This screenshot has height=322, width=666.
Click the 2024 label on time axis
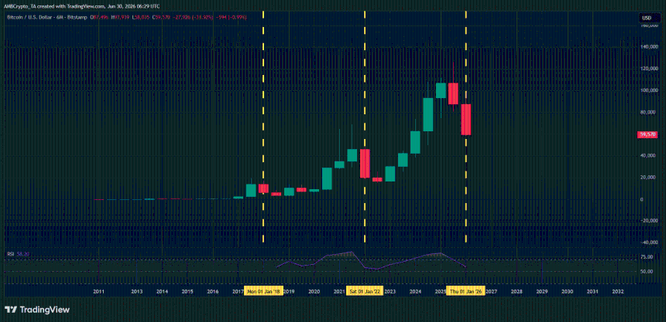click(x=415, y=292)
